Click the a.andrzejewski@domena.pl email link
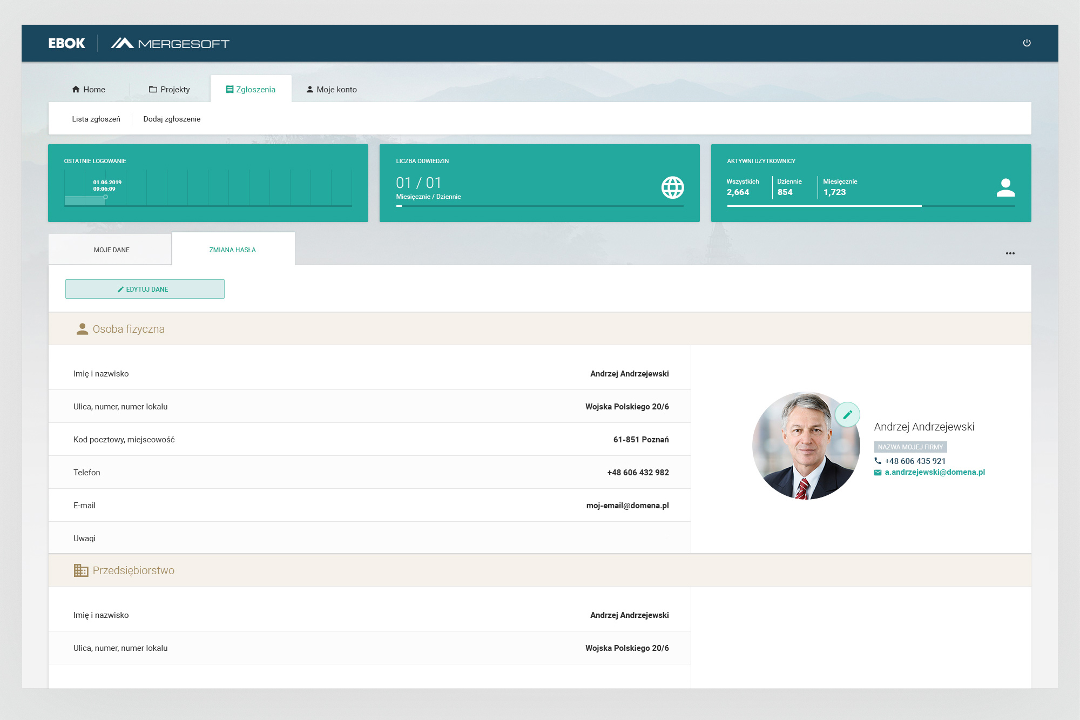This screenshot has height=720, width=1080. pos(934,473)
